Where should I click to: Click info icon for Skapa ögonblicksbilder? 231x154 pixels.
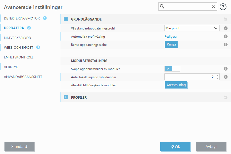pos(225,69)
